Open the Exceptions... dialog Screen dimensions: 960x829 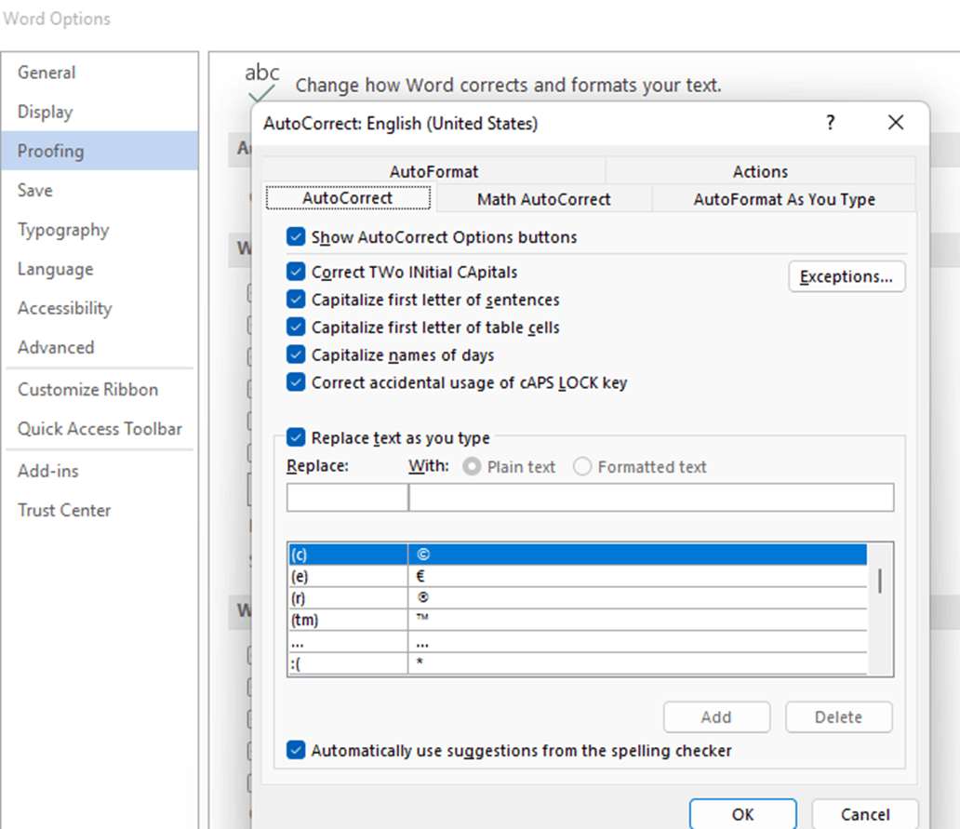847,276
